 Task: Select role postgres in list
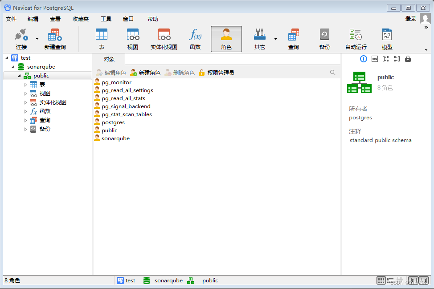click(113, 122)
